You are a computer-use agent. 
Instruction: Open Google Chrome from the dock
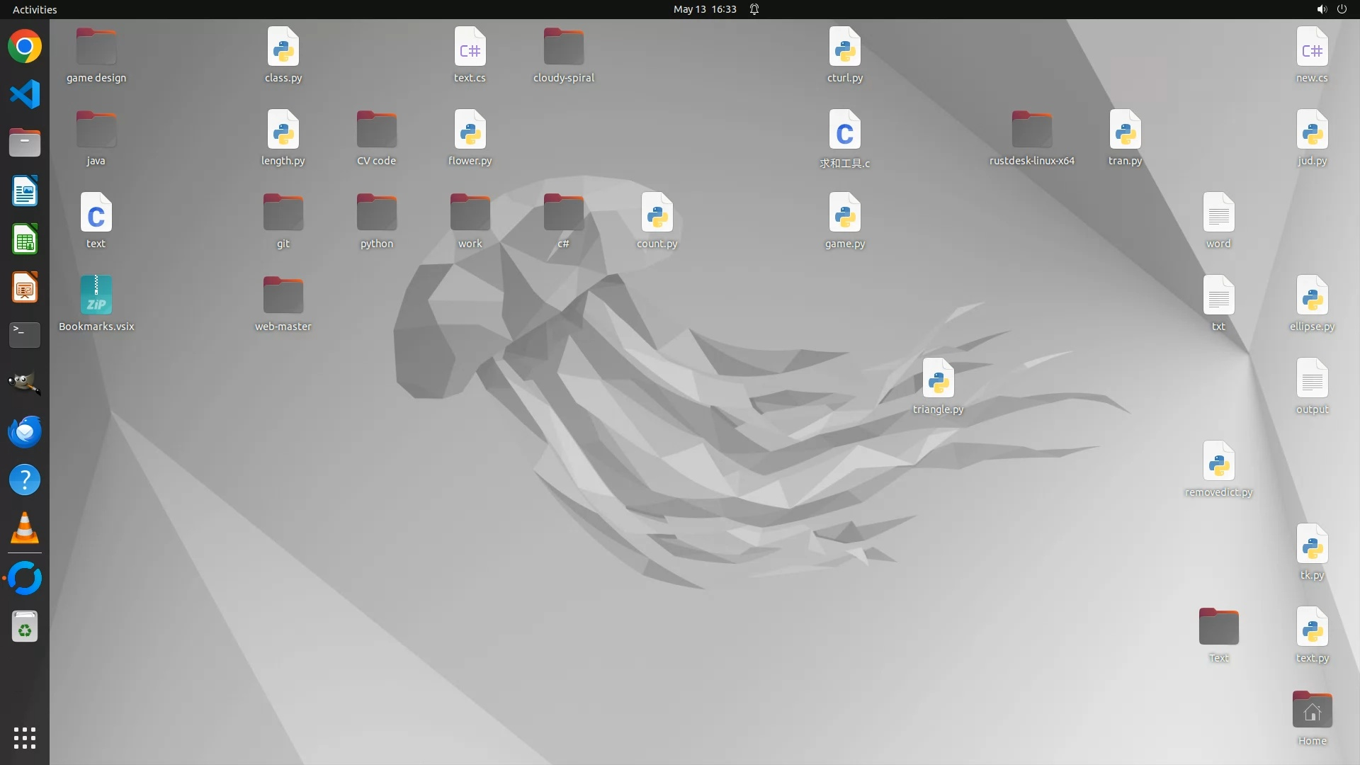click(x=25, y=47)
